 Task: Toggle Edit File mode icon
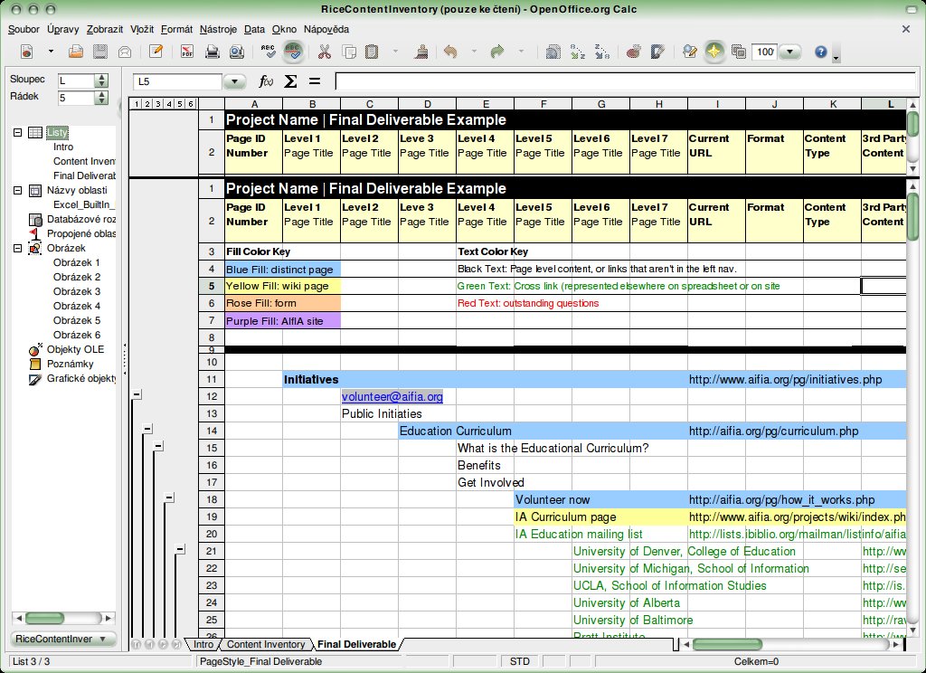click(x=156, y=52)
